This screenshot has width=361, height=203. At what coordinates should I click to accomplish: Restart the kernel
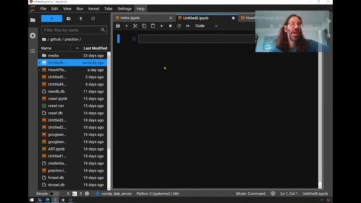[179, 26]
